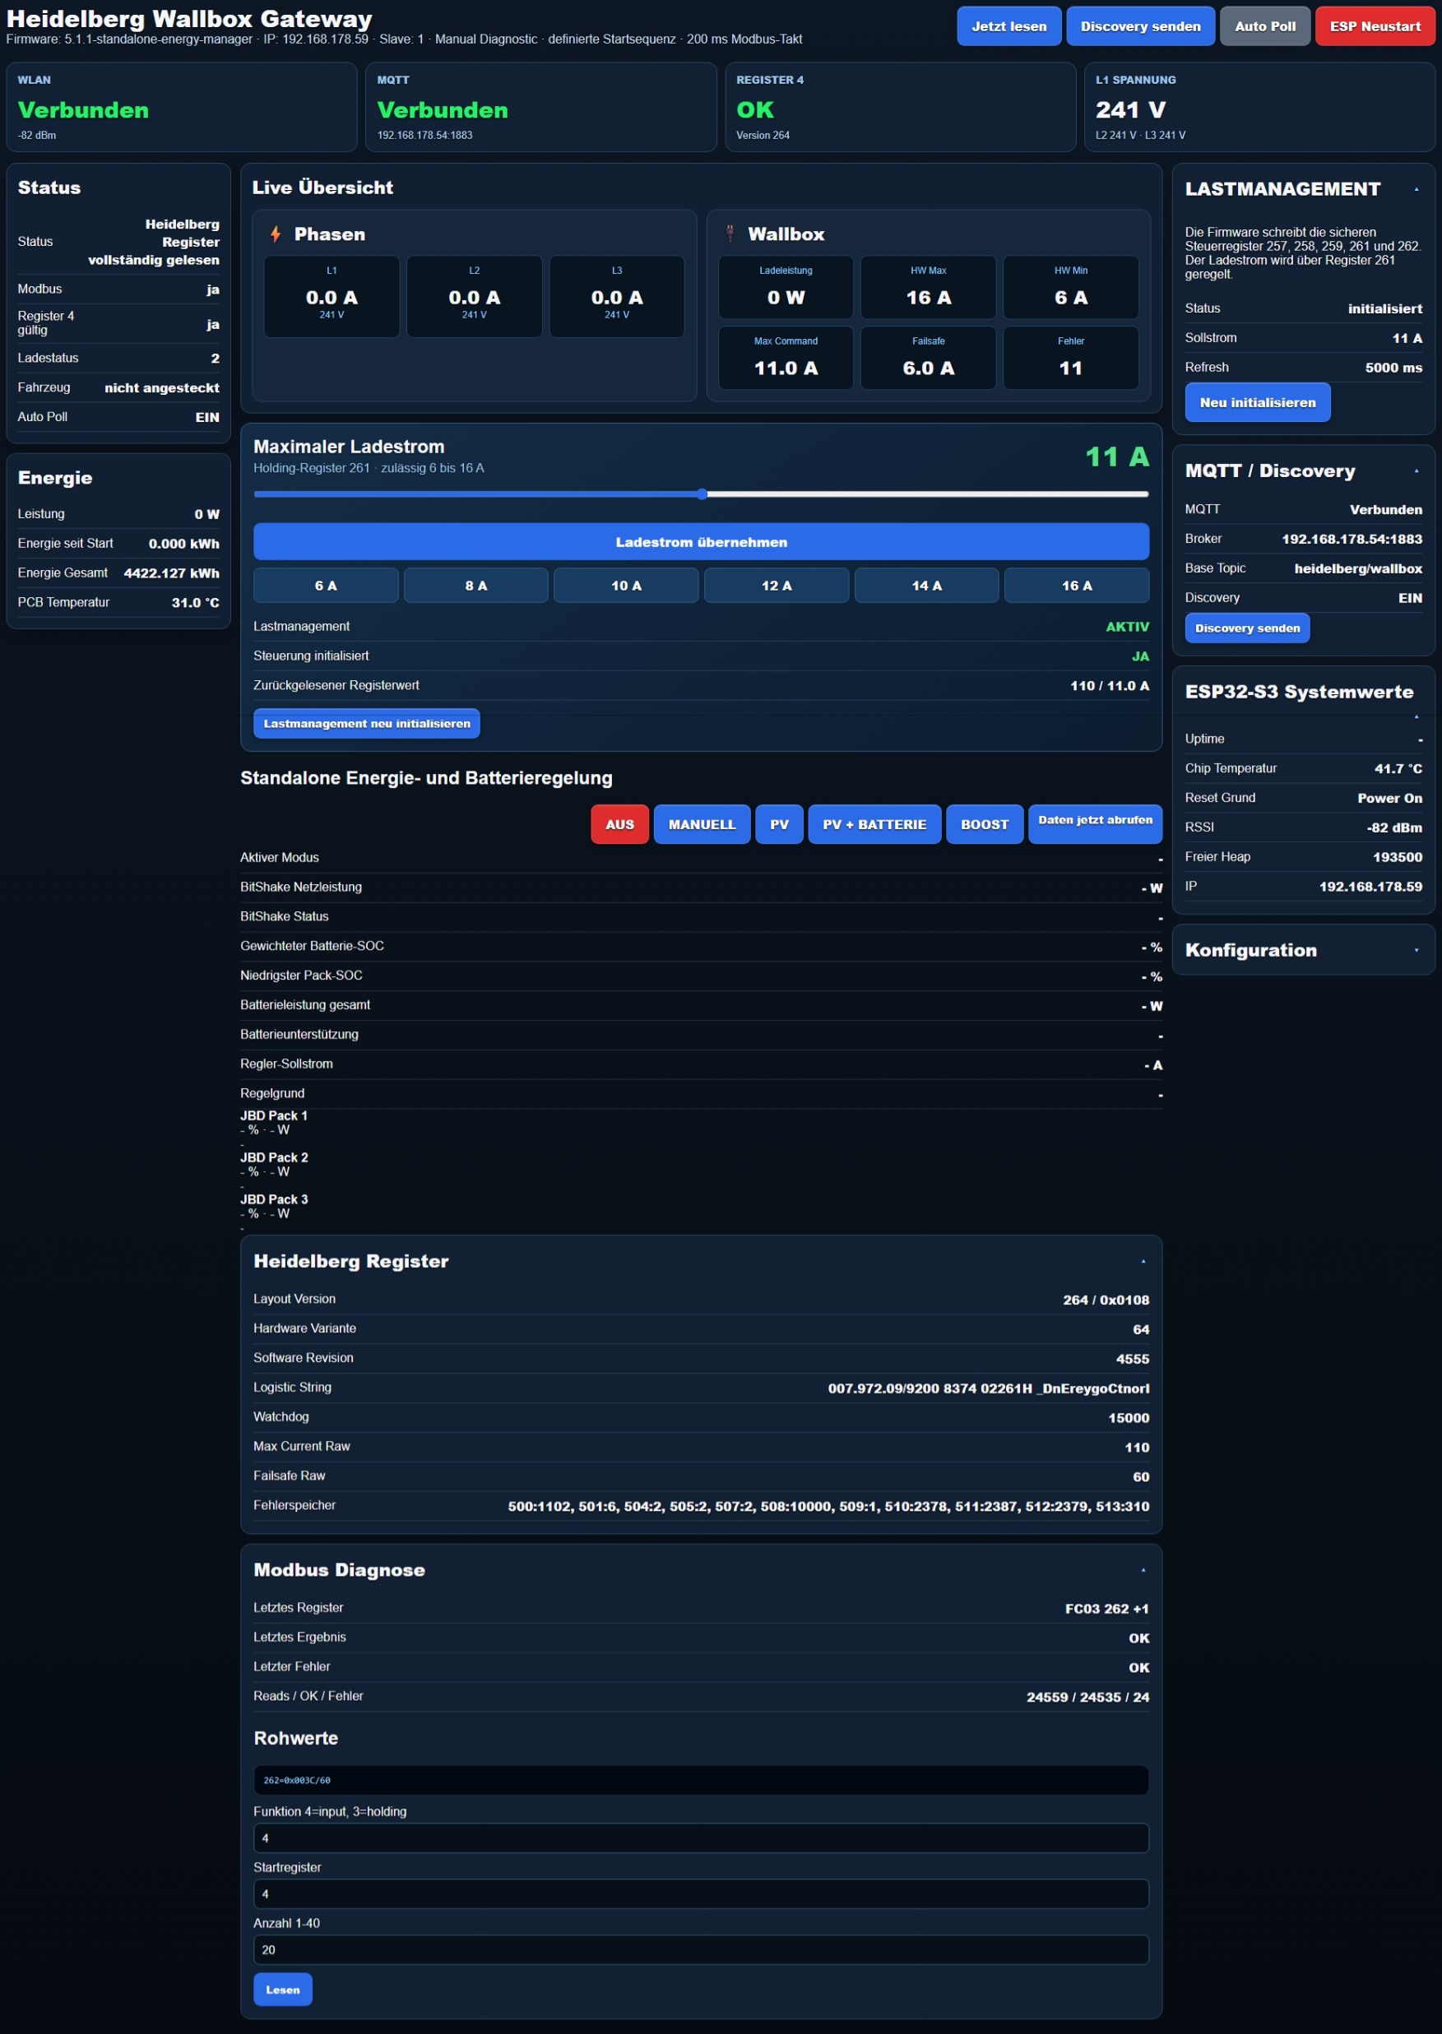Activate the PV-only mode button
Screen dimensions: 1442x2034
pyautogui.click(x=779, y=824)
